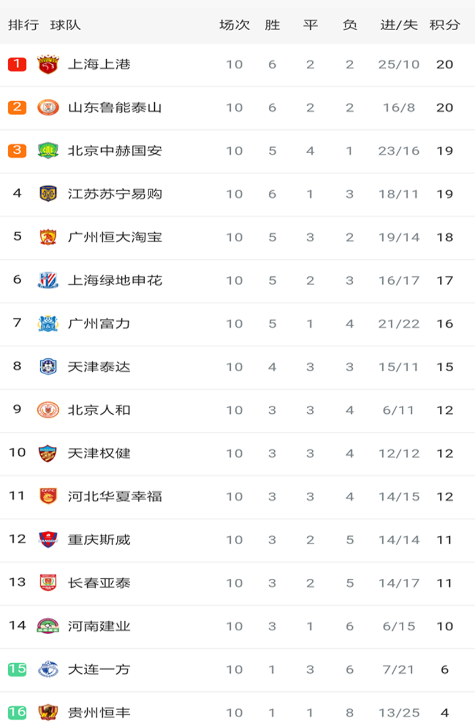Open the 上海绿地申花 team badge
The height and width of the screenshot is (727, 475).
48,280
